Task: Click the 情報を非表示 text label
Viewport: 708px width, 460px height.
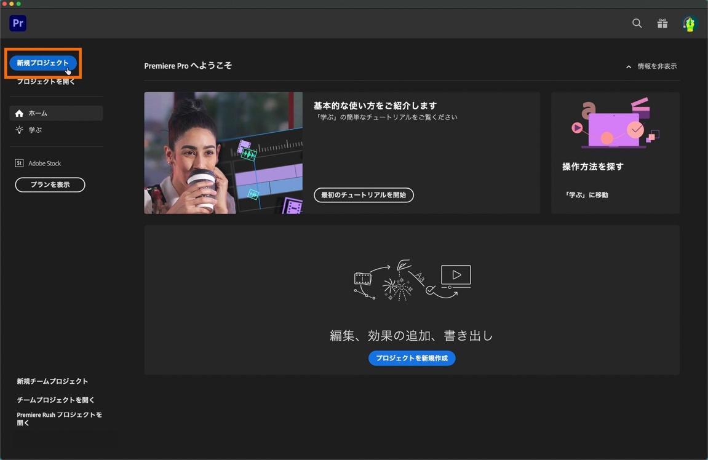Action: point(657,66)
